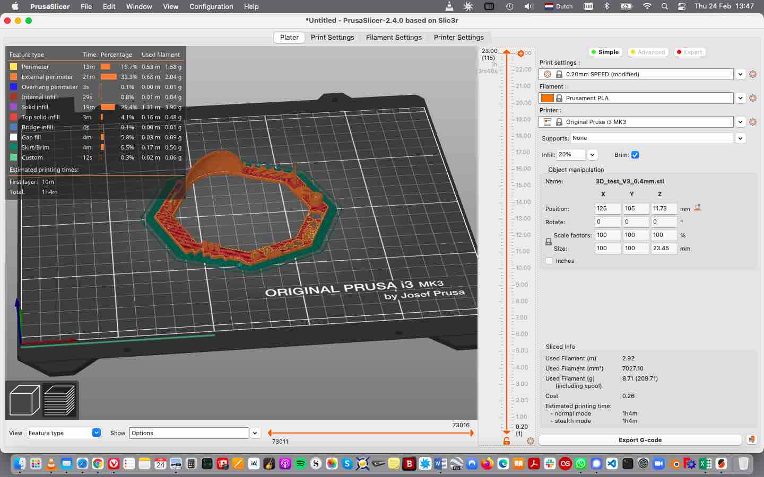Open Google Chrome in the dock
This screenshot has width=764, height=477.
click(98, 464)
